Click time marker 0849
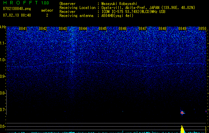 (182, 29)
